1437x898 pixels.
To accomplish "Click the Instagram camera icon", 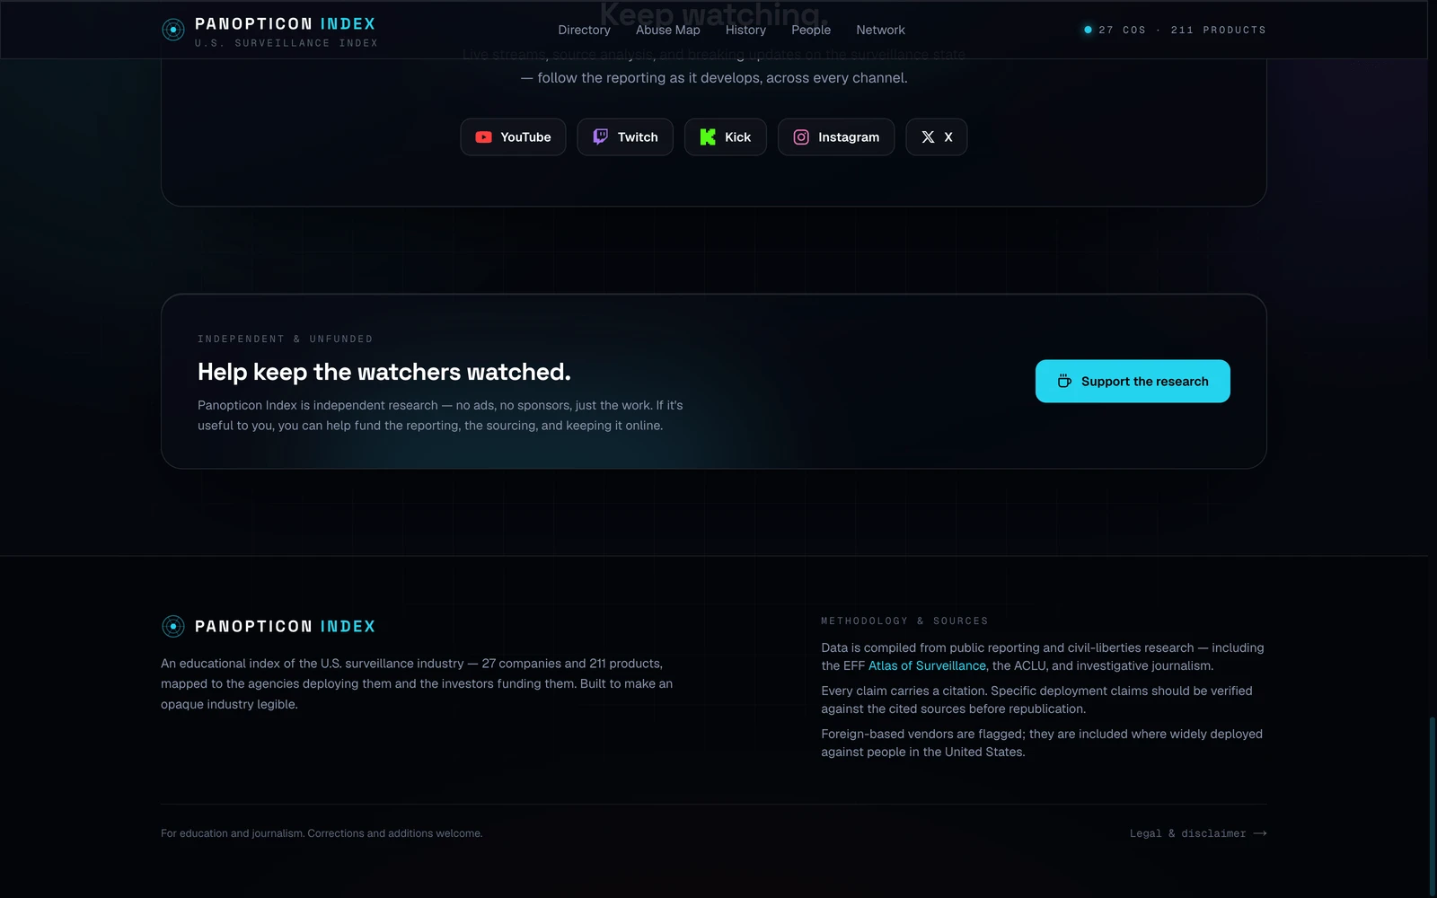I will (801, 137).
